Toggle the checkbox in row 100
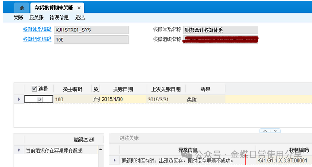Screen dimensions: 312x167 40,99
